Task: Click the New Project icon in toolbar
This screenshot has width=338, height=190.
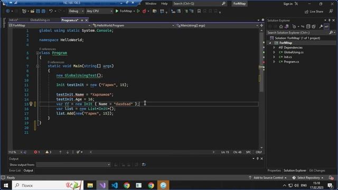Action: click(24, 11)
